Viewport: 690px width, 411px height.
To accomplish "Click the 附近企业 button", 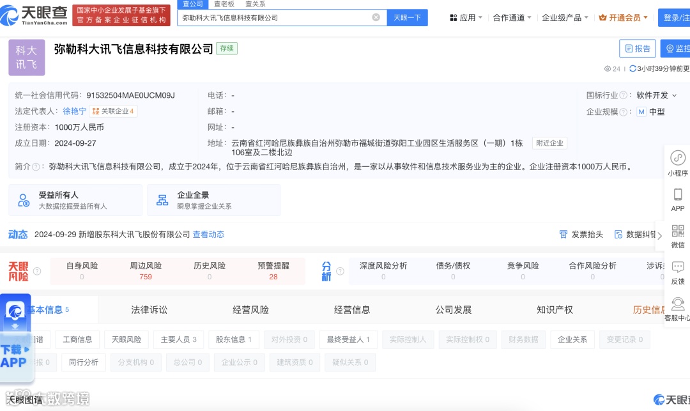I will 549,143.
